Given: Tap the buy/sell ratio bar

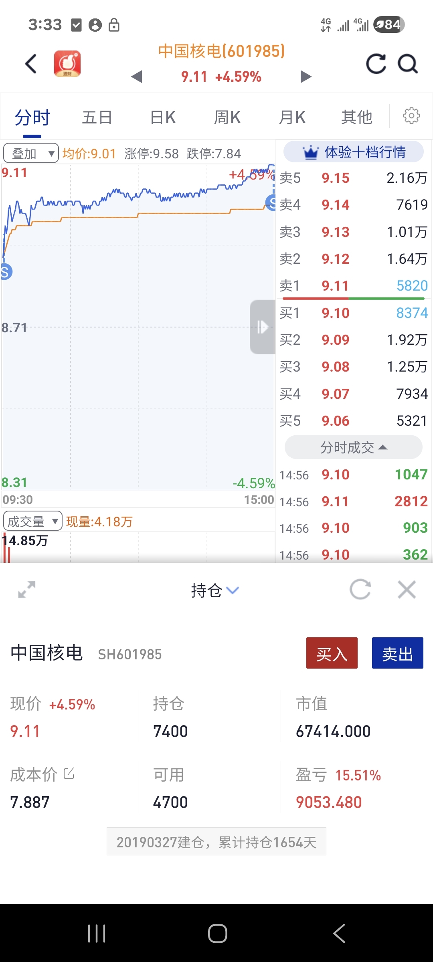Looking at the screenshot, I should point(353,299).
